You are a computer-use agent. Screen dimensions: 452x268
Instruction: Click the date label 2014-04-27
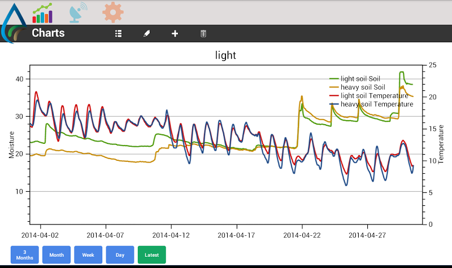pyautogui.click(x=367, y=235)
